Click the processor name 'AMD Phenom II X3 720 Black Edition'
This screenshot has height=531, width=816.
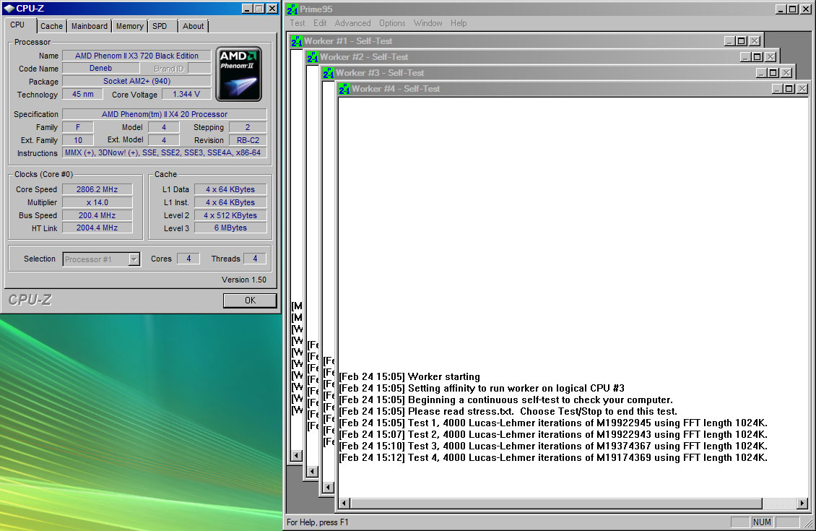[x=137, y=56]
